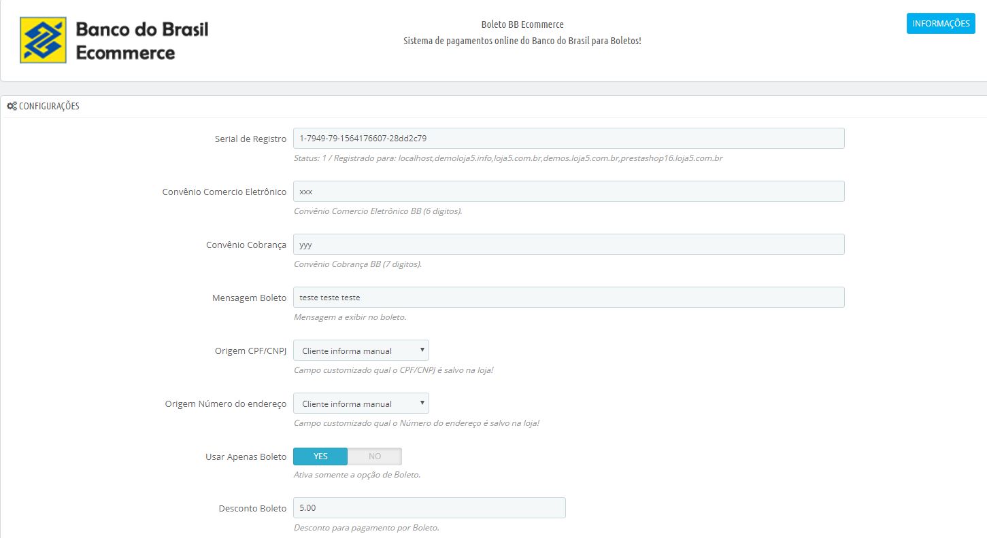Click the Banco do Brasil yellow logo icon
Viewport: 987px width, 538px height.
[x=43, y=41]
